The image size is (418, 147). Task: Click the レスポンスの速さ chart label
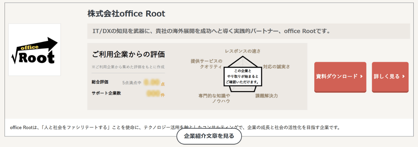coord(243,51)
